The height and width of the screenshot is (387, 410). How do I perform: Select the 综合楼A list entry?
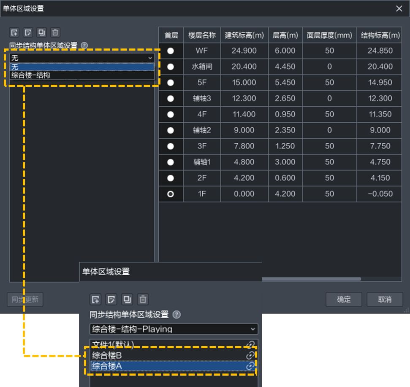173,366
